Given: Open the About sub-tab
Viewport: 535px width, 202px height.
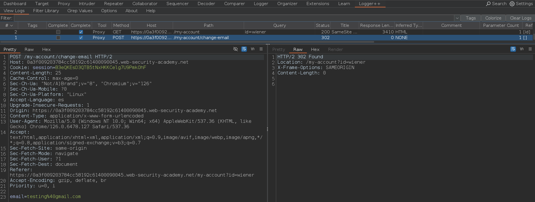Looking at the screenshot, I should [x=132, y=11].
